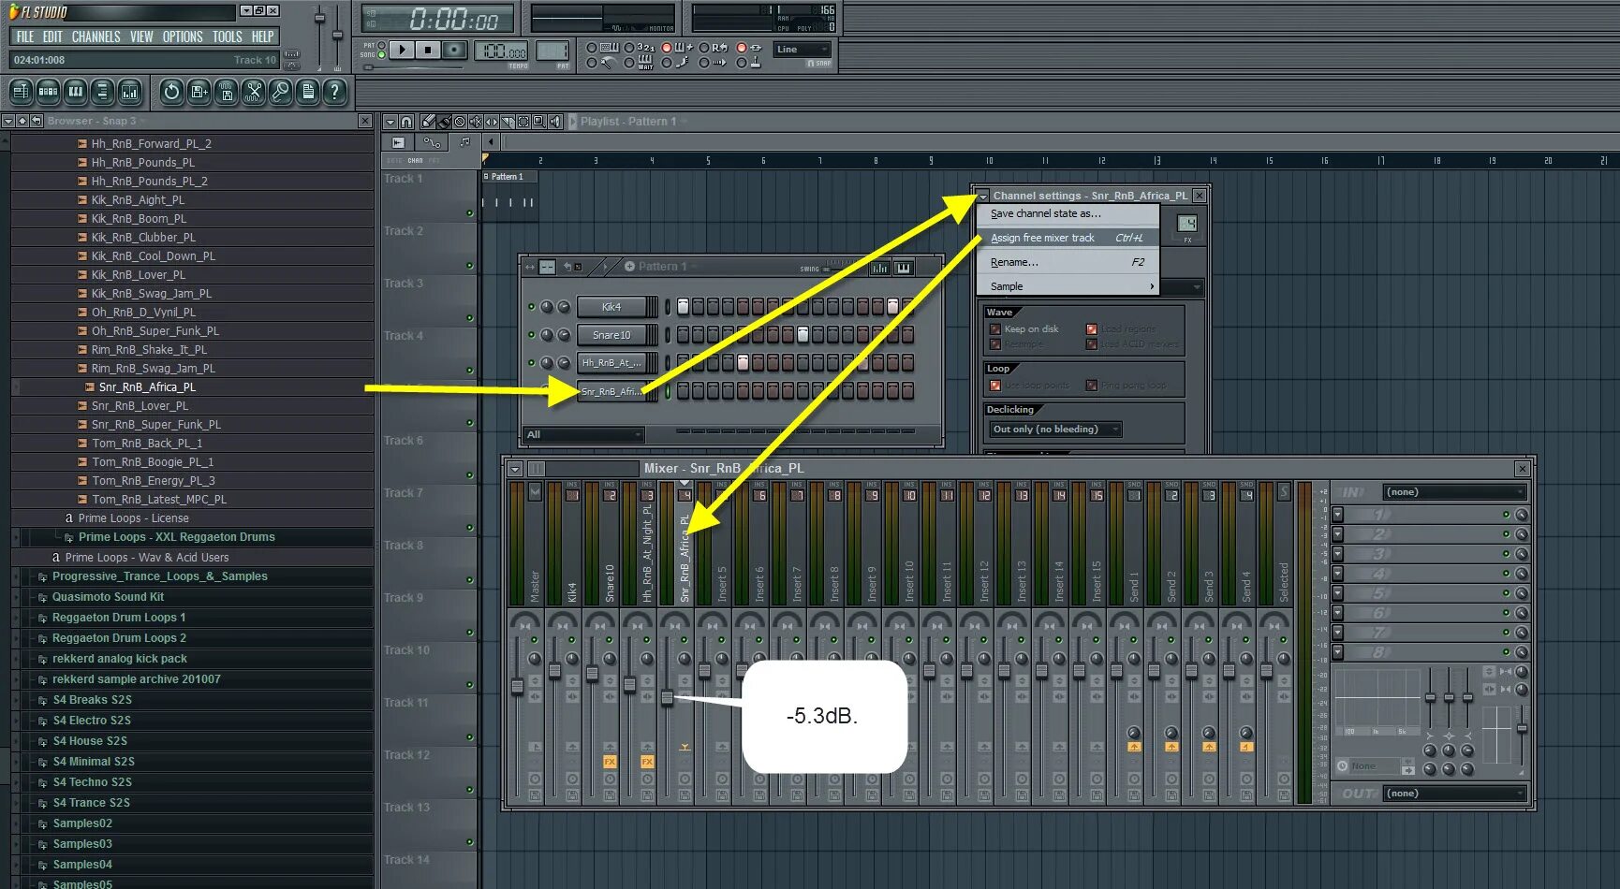This screenshot has height=889, width=1620.
Task: Toggle Load regions checkbox
Action: (1092, 329)
